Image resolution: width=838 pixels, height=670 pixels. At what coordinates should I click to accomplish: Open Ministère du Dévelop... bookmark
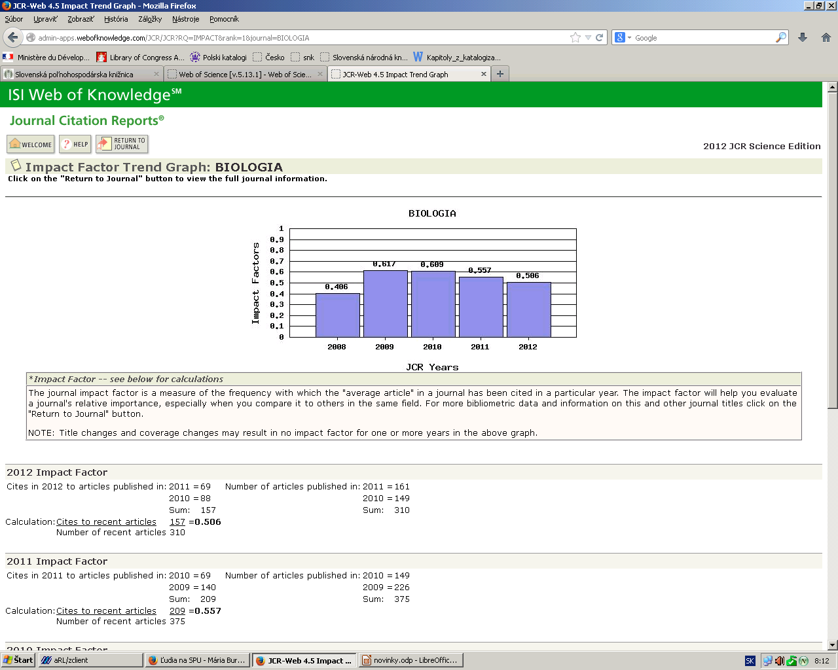point(46,57)
